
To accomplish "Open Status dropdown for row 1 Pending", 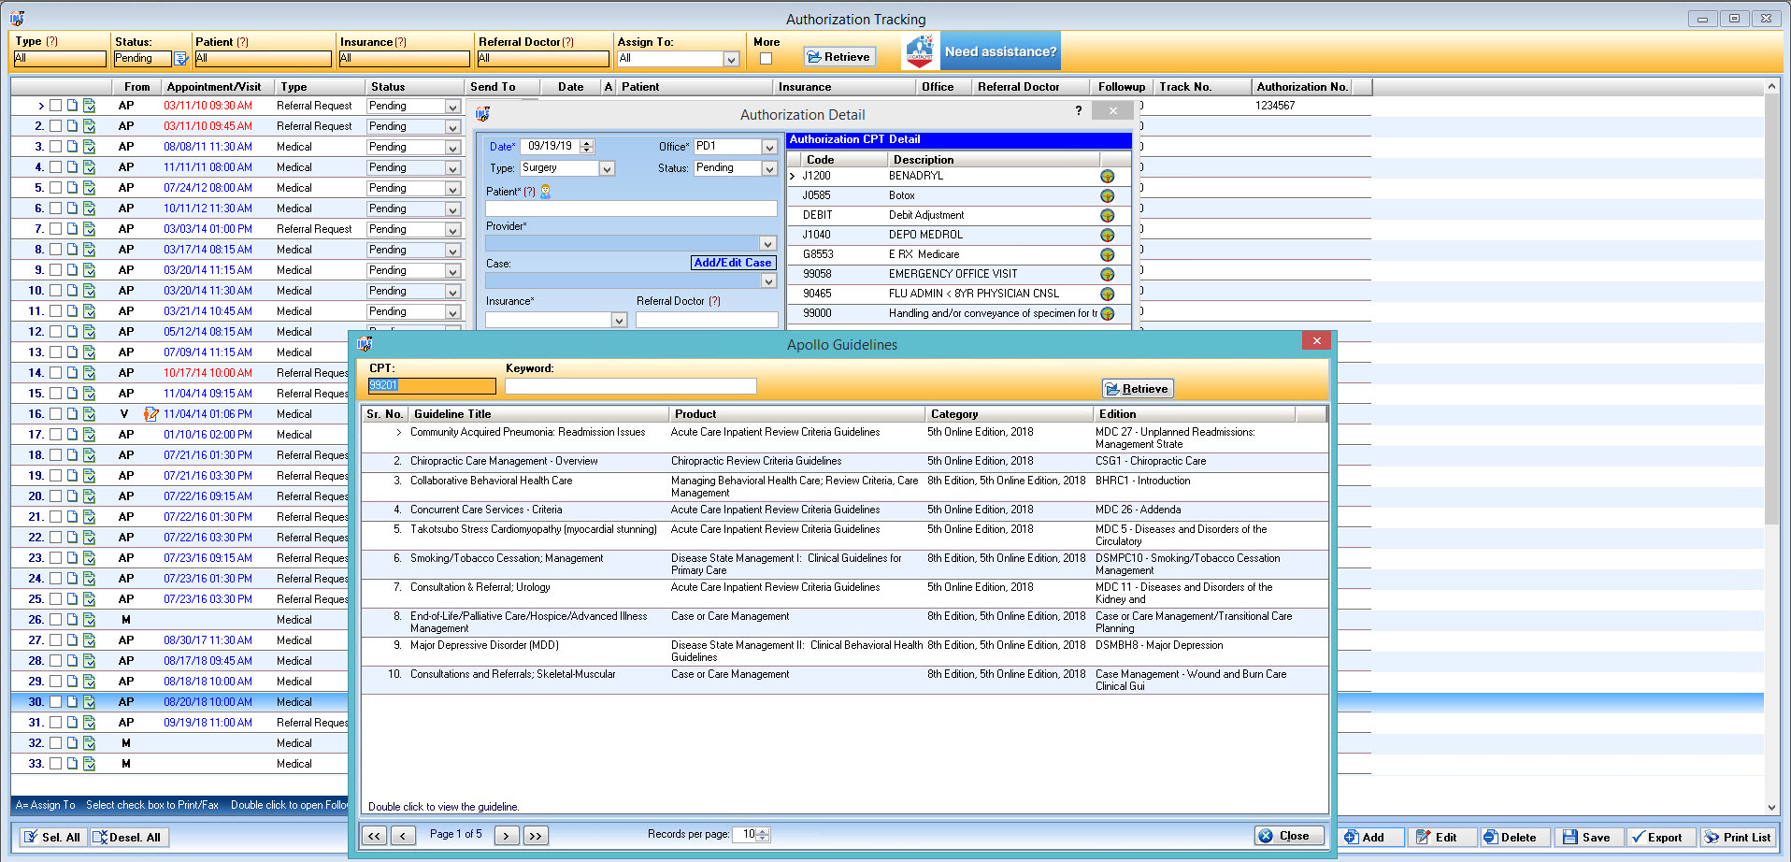I will (x=452, y=107).
